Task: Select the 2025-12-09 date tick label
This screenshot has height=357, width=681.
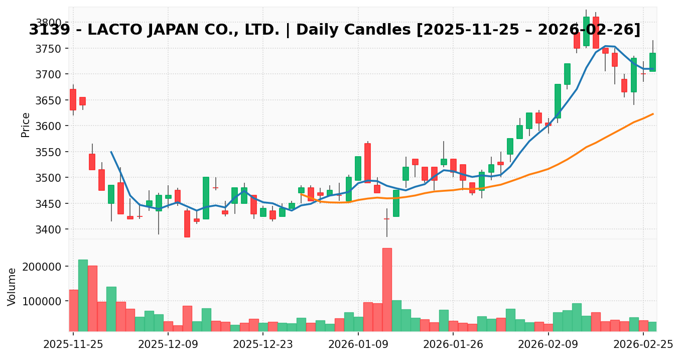Action: (168, 344)
